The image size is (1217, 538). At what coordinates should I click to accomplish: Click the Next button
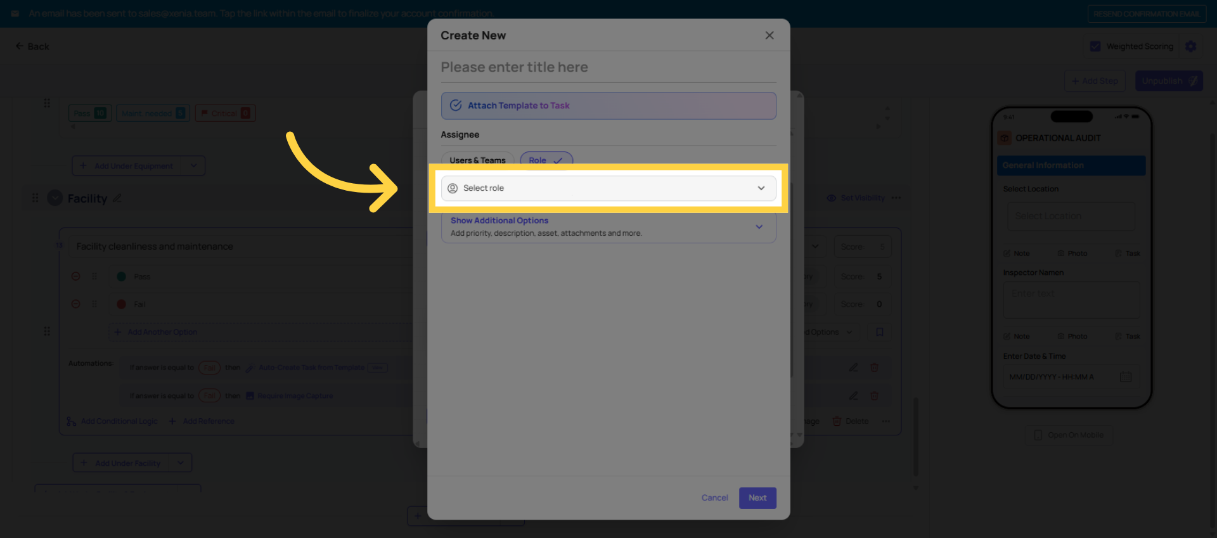757,497
